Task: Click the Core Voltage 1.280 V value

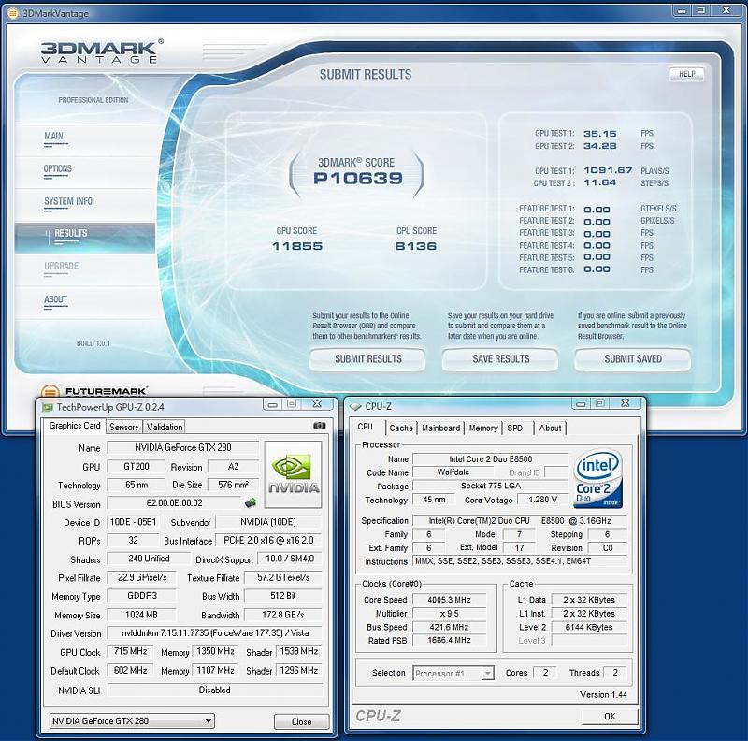Action: pyautogui.click(x=543, y=500)
